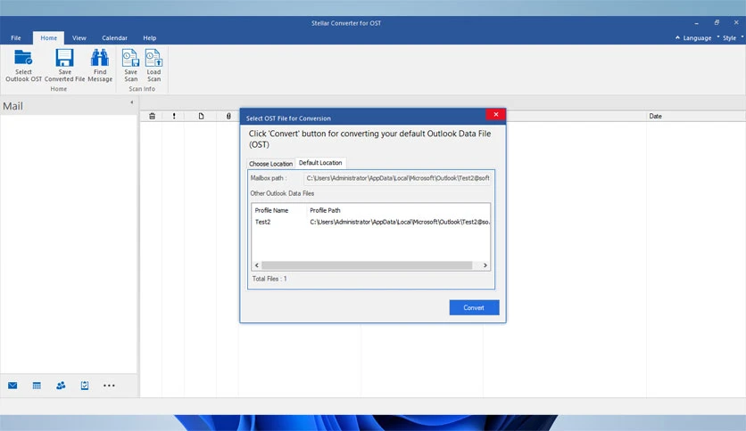Click the Save Scan icon
The image size is (746, 431).
click(131, 58)
